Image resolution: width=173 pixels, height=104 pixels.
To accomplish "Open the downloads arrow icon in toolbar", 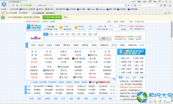I will tap(170, 5).
